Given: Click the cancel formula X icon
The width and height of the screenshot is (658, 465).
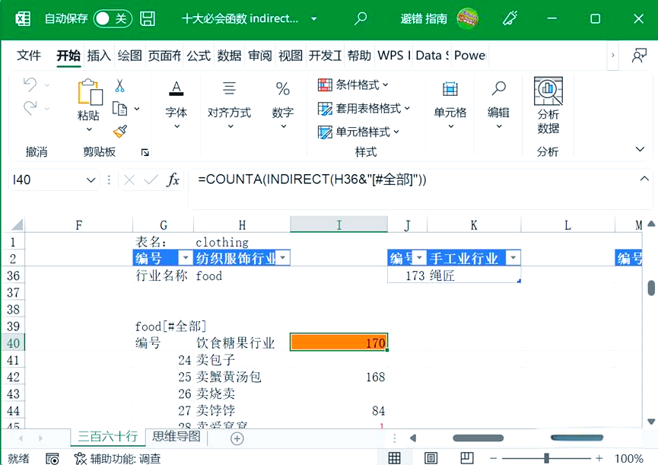Looking at the screenshot, I should [x=129, y=180].
